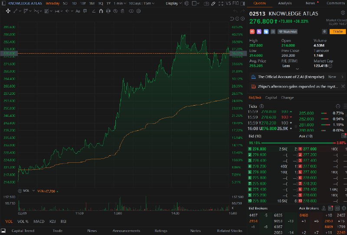Expand more quote details chevron
347x235 pixels.
(x=297, y=68)
